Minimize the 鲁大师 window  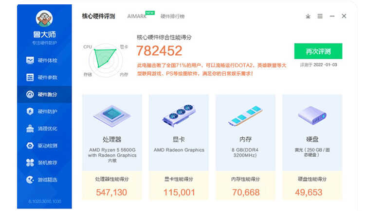[x=332, y=16]
